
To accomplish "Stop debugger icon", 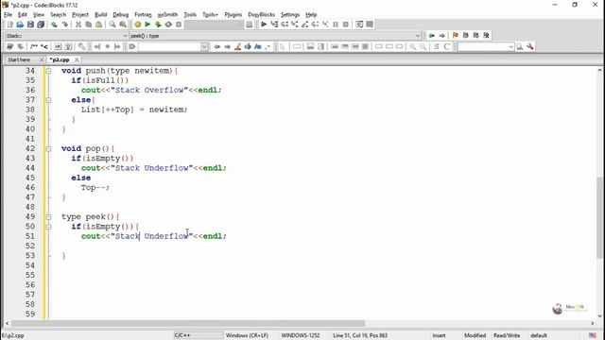I will click(346, 25).
